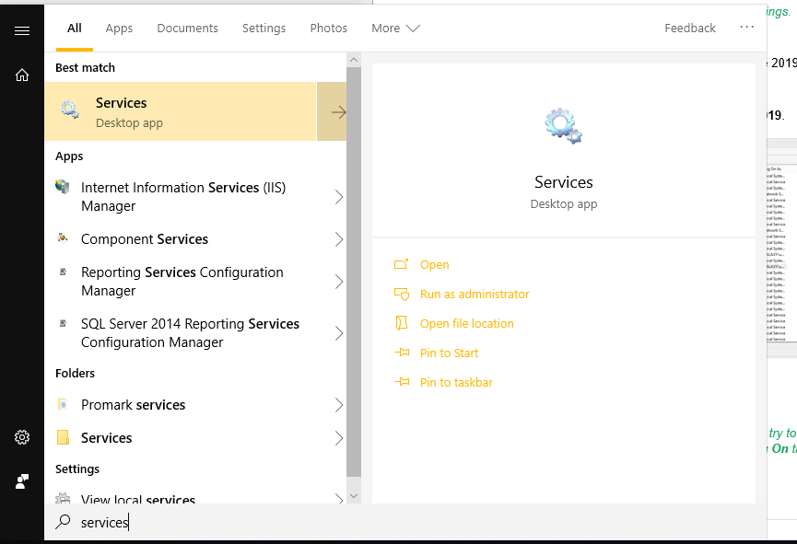
Task: Expand Internet Information Services Manager arrow
Action: (338, 197)
